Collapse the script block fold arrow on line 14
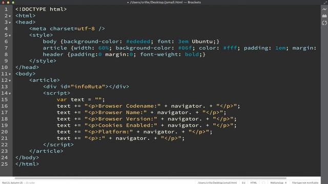The image size is (328, 184). (10, 94)
